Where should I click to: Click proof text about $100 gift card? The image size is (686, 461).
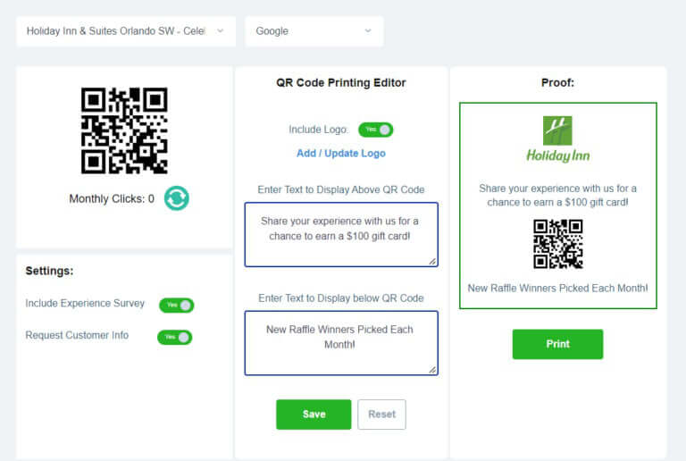click(x=557, y=195)
